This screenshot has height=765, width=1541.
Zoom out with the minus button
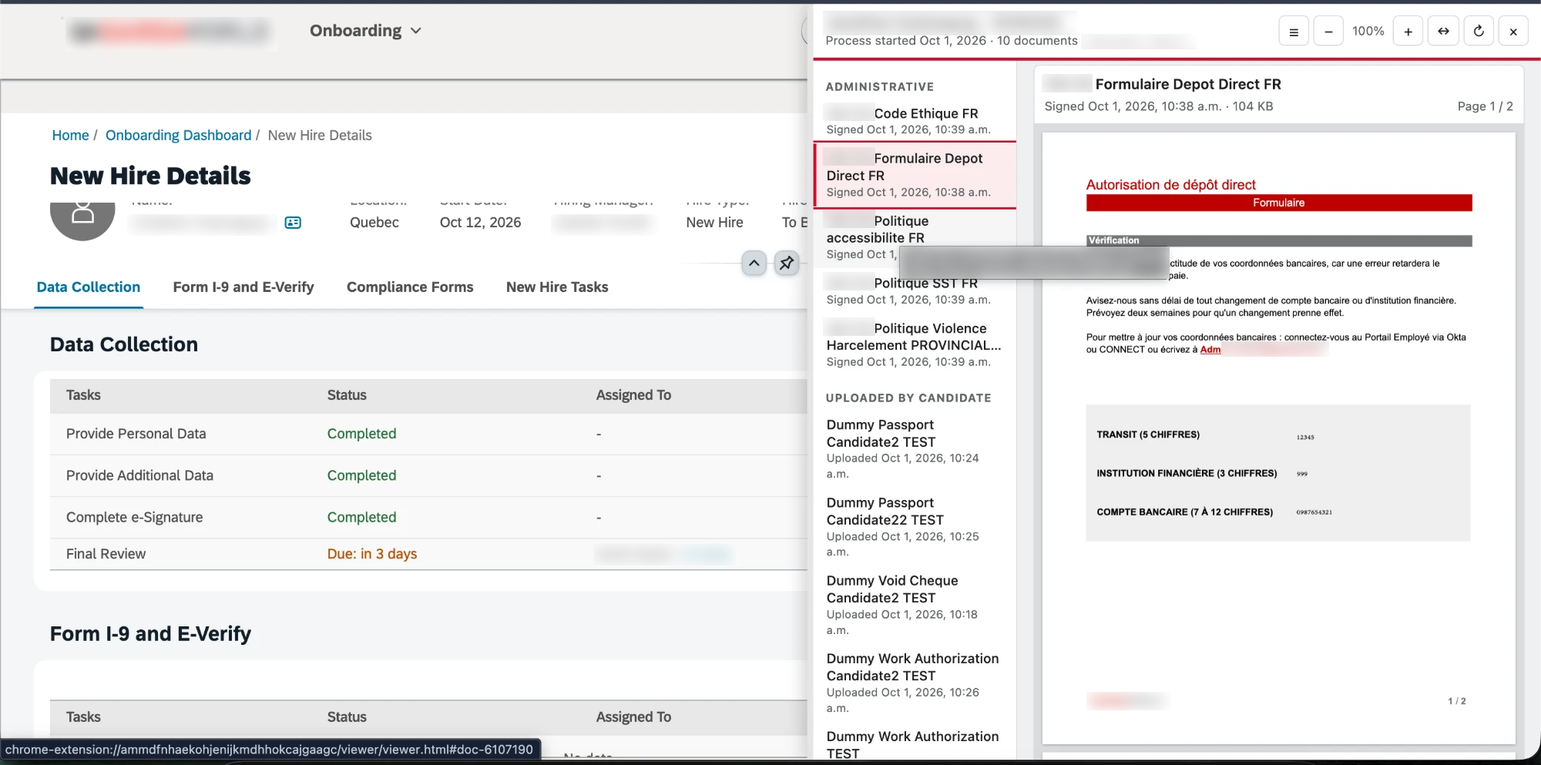tap(1328, 32)
